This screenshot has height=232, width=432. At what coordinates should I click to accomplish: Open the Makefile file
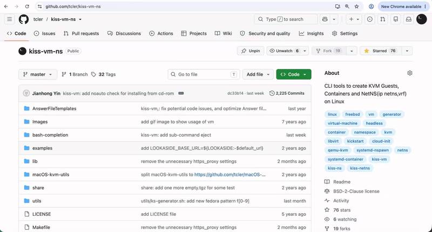click(x=42, y=227)
